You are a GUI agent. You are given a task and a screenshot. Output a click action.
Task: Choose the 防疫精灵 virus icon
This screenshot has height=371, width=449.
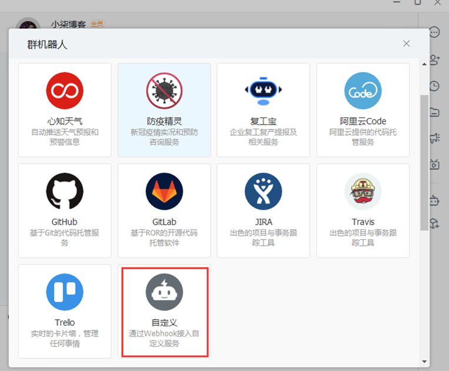coord(164,91)
